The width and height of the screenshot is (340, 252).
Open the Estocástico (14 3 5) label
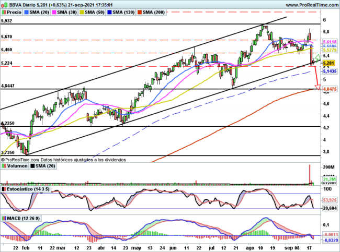pos(28,189)
